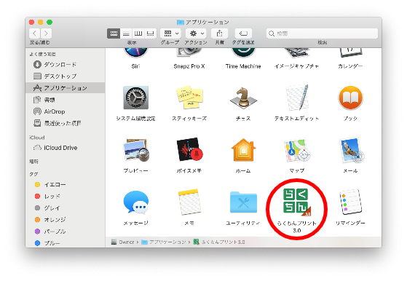Open the スティッキーズ sticky notes app
This screenshot has height=281, width=407.
pyautogui.click(x=189, y=97)
